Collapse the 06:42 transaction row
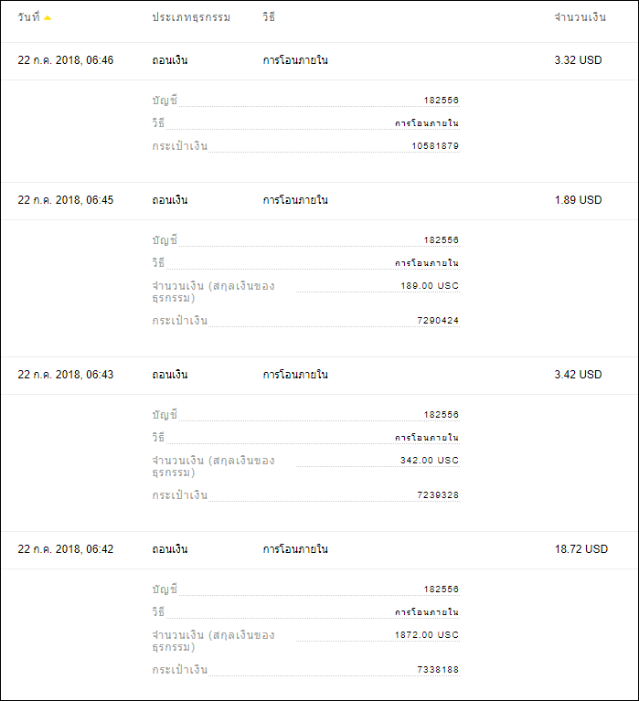Viewport: 639px width, 701px height. point(319,550)
